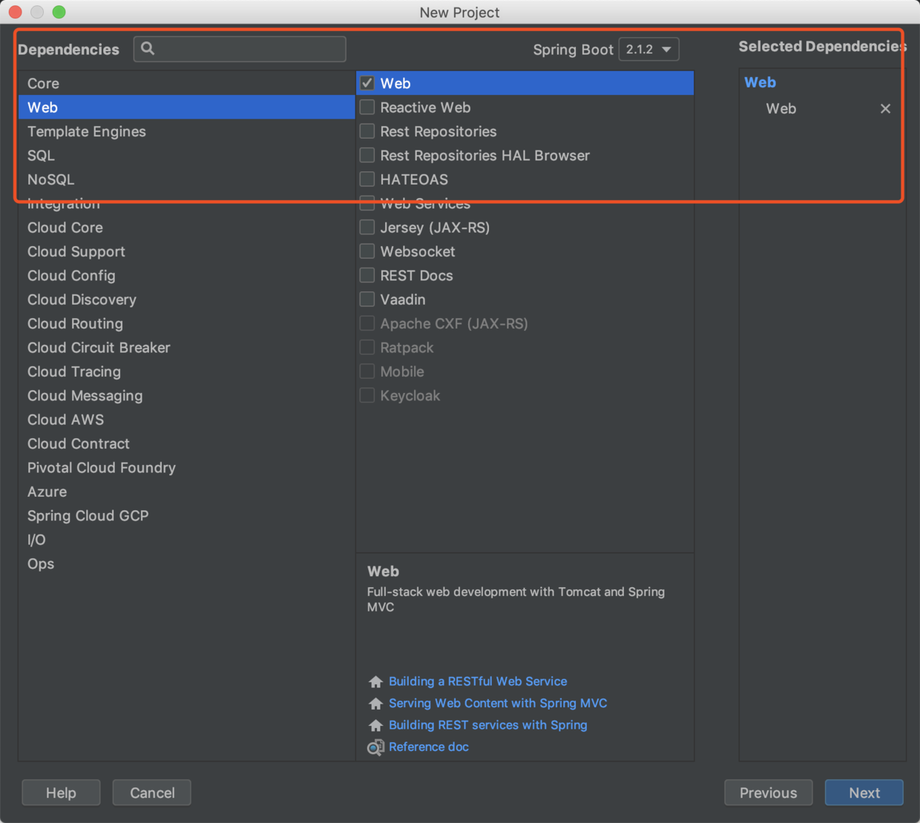Choose Cloud Circuit Breaker category
The height and width of the screenshot is (823, 920).
point(187,348)
